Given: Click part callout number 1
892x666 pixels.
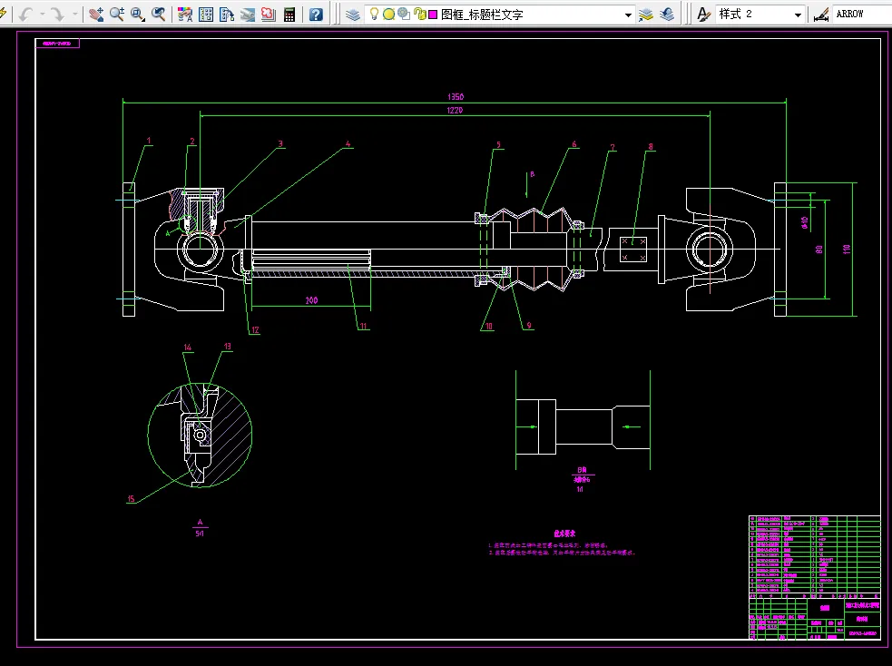Looking at the screenshot, I should tap(149, 141).
